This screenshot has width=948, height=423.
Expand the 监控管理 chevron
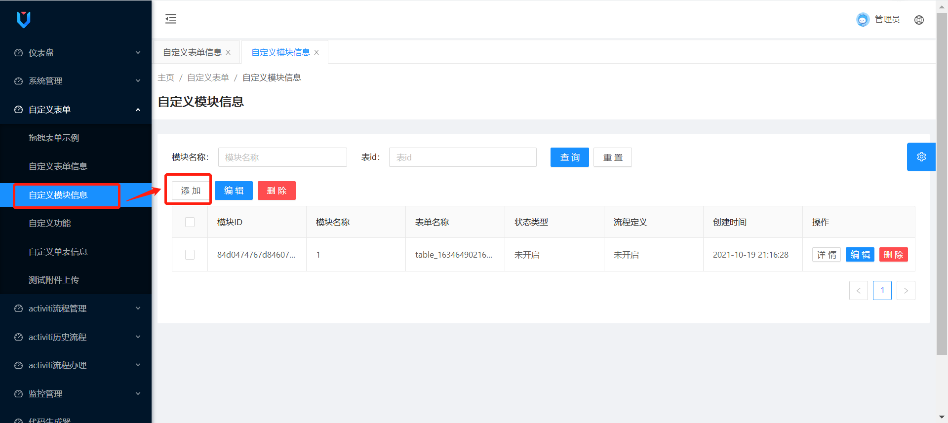click(x=138, y=393)
